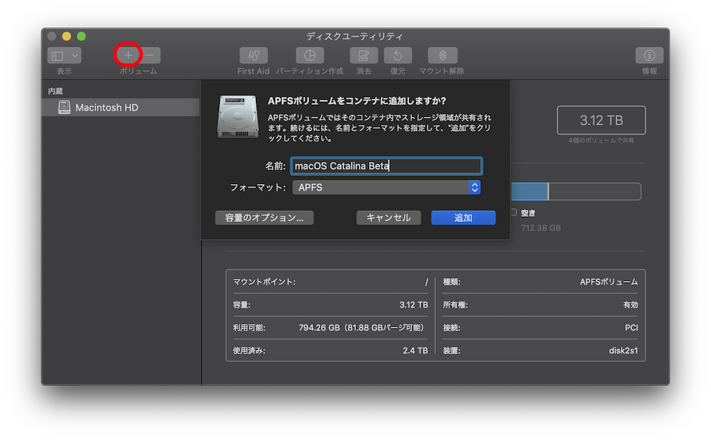
Task: Click the 2.4 TB used value
Action: click(x=415, y=351)
